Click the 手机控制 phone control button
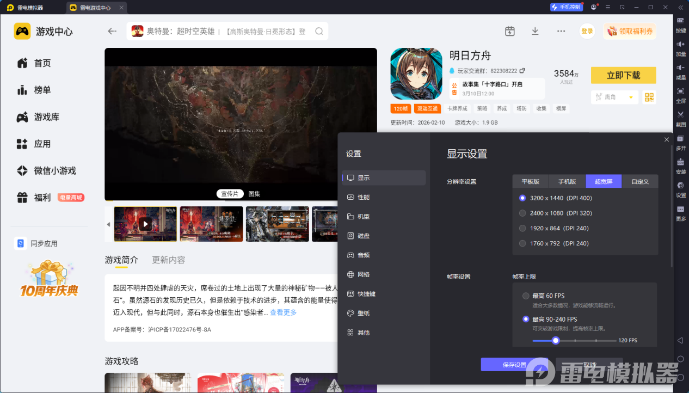The image size is (689, 393). click(567, 7)
